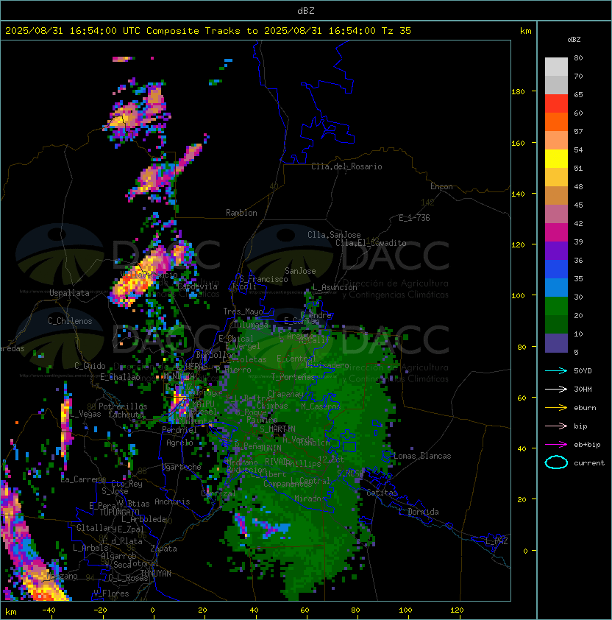Click the 'C_Guido' map label
612x620 pixels.
90,366
